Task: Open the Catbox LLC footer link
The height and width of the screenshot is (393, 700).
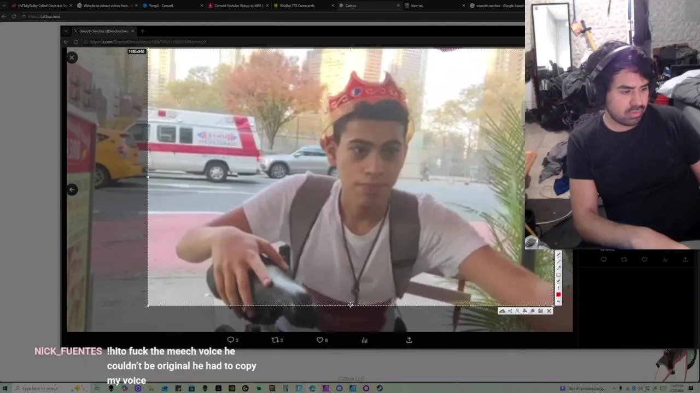Action: (351, 379)
